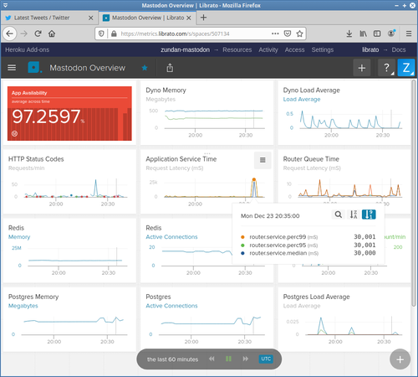The width and height of the screenshot is (418, 377).
Task: Open the Z user account menu
Action: click(x=406, y=68)
